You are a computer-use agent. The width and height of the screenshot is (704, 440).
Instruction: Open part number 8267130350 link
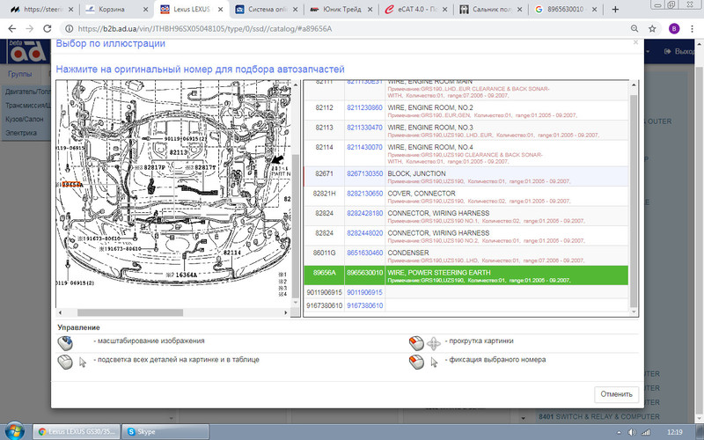[x=364, y=173]
